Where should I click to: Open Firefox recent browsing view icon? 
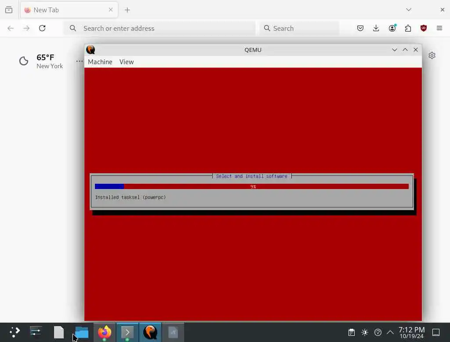pyautogui.click(x=9, y=10)
